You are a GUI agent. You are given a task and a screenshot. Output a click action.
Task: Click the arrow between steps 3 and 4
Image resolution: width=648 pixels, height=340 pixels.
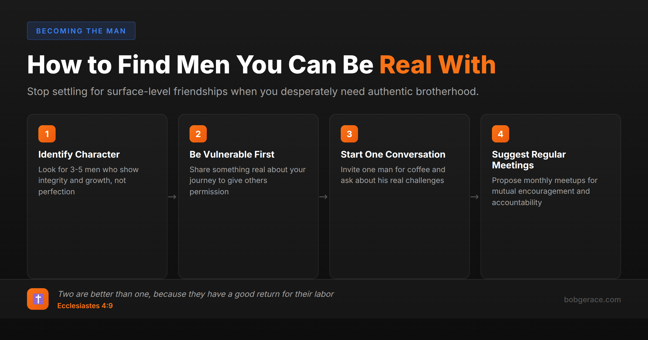tap(475, 196)
